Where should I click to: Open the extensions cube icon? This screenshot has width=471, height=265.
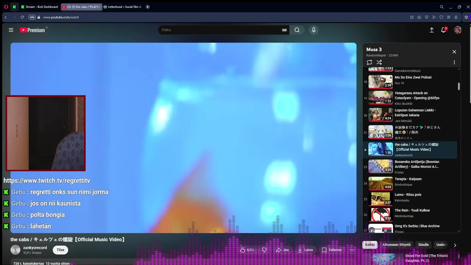coord(467,17)
